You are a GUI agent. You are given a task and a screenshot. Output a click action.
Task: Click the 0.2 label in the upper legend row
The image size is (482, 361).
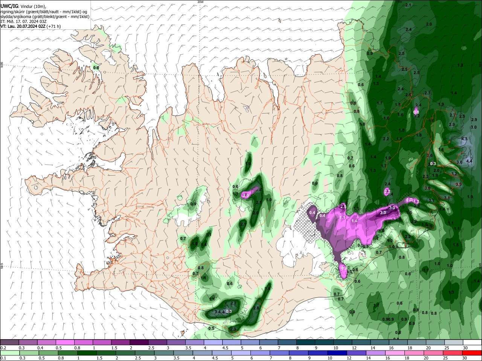(x=3, y=348)
